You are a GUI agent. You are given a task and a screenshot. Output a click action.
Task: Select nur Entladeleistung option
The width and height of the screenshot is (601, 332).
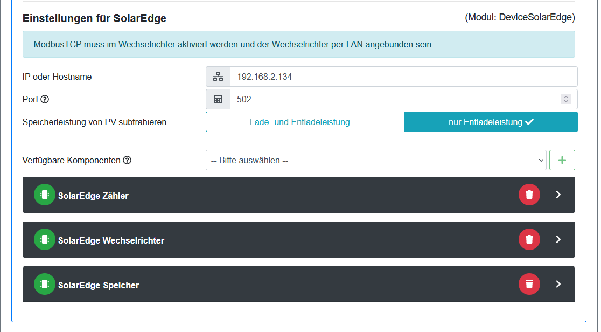click(x=491, y=122)
